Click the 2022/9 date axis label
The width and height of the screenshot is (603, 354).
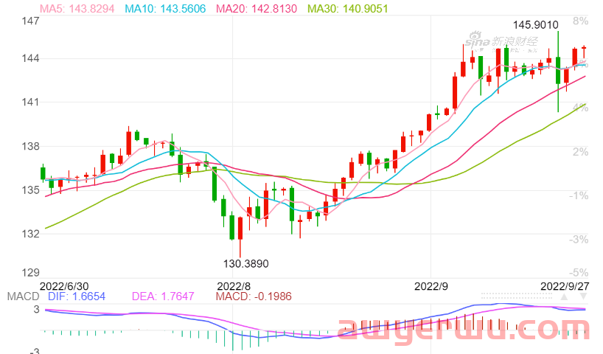pyautogui.click(x=431, y=286)
